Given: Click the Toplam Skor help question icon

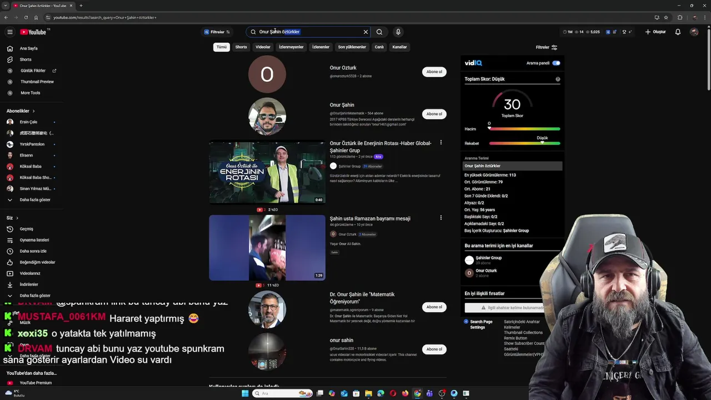Looking at the screenshot, I should click(x=558, y=79).
